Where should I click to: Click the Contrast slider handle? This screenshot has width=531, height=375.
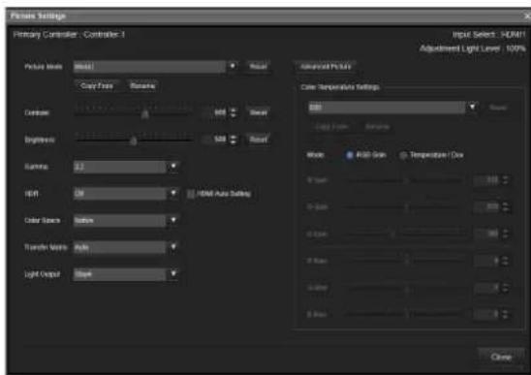145,114
